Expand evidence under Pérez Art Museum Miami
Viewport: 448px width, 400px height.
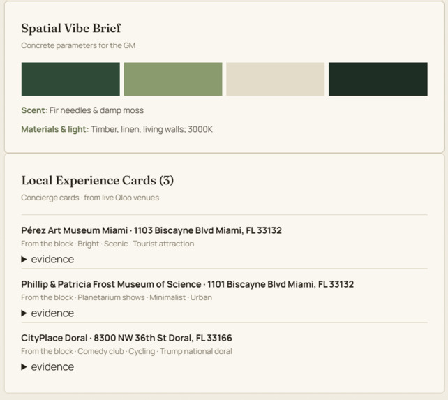(x=47, y=259)
